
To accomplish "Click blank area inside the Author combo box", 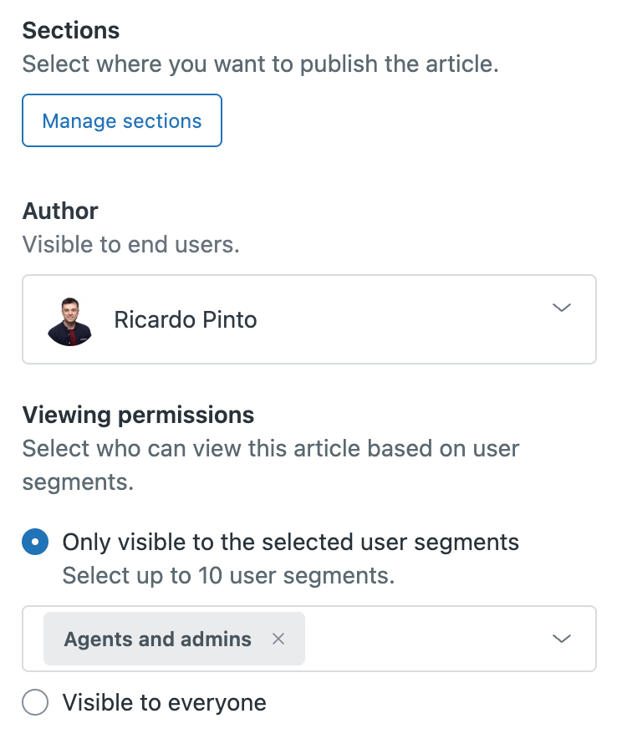I will pos(401,320).
